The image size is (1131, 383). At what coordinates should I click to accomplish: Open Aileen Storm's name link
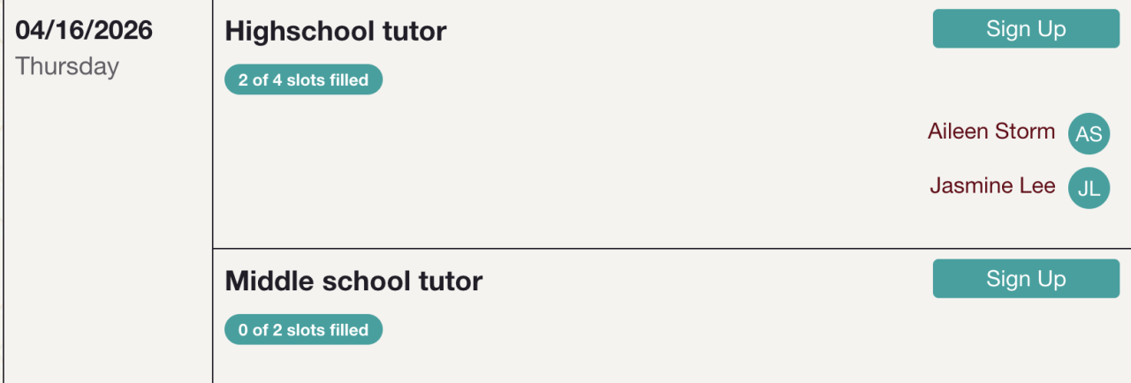tap(991, 132)
